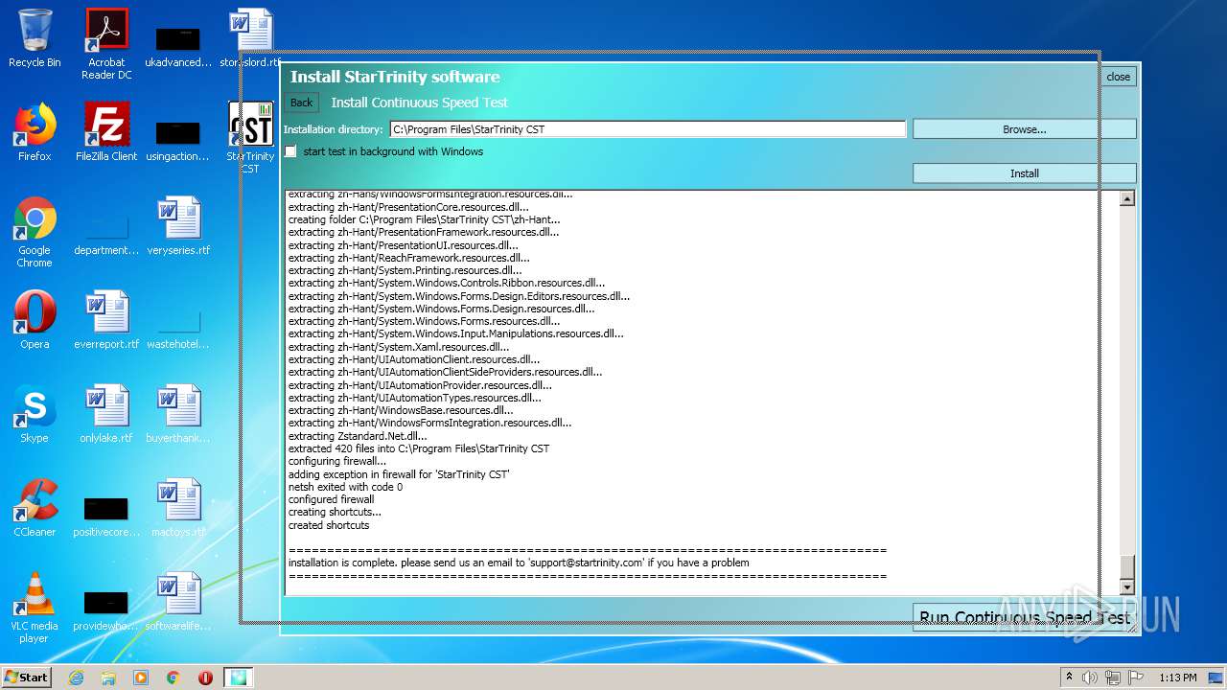
Task: Launch CCleaner desktop shortcut
Action: coord(35,508)
